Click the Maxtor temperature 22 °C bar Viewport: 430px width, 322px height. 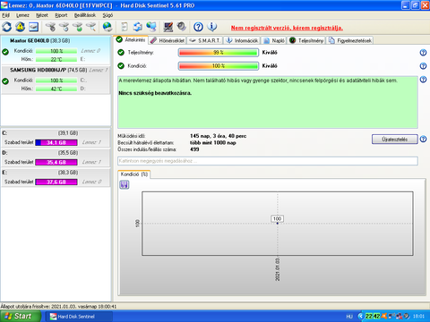click(56, 59)
